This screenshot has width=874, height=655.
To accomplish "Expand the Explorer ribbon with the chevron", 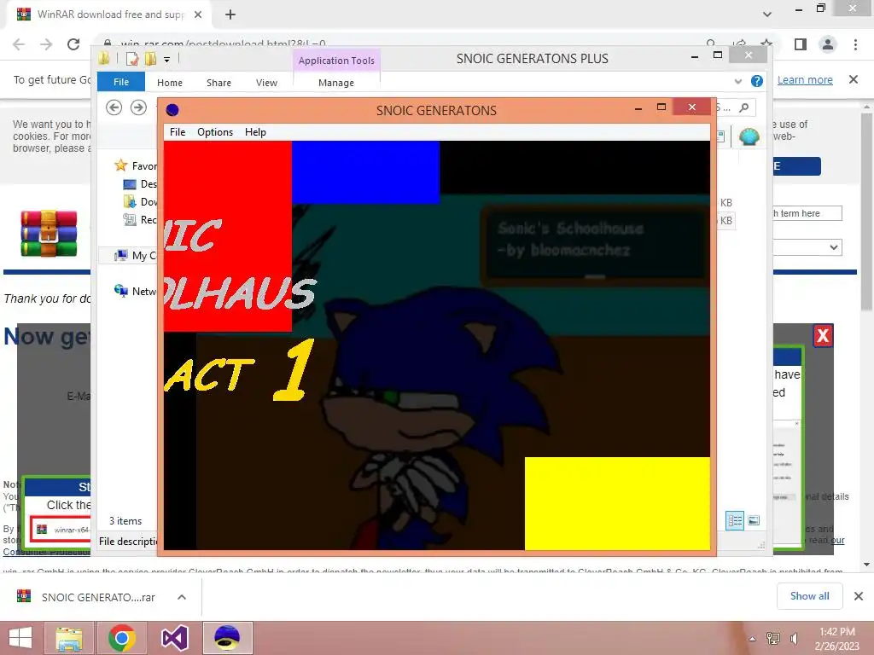I will tap(738, 81).
